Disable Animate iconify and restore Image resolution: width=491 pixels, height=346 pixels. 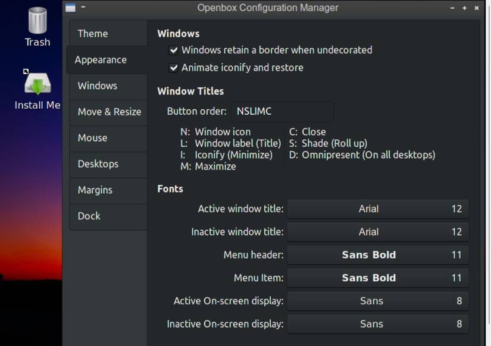[174, 68]
